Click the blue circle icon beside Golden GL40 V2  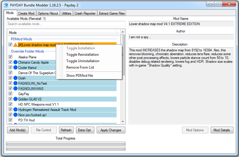[x=15, y=99]
